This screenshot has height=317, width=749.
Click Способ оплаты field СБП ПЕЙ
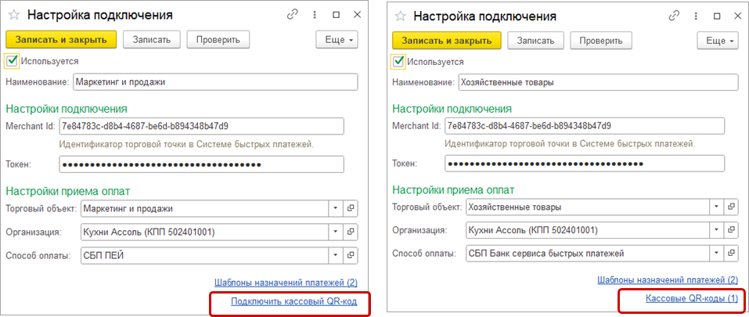click(x=205, y=255)
